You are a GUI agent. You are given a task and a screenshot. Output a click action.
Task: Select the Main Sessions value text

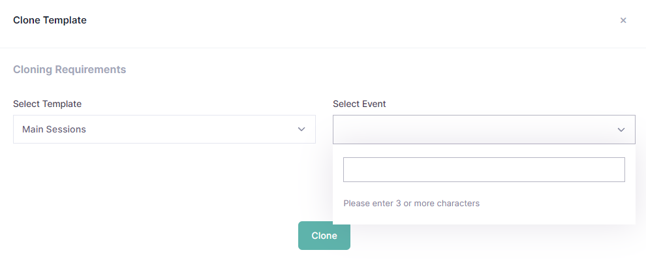tap(54, 129)
